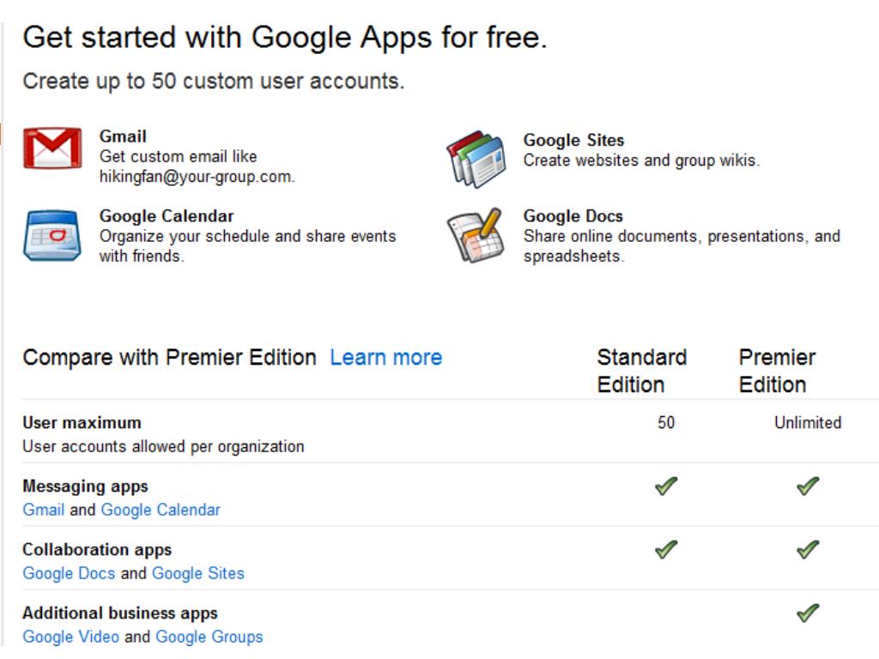The height and width of the screenshot is (659, 879).
Task: Open the Gmail link under Messaging apps
Action: 43,510
